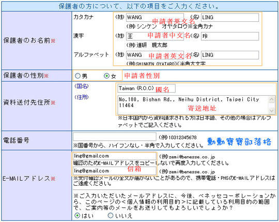Click the 漢字 label

click(79, 36)
